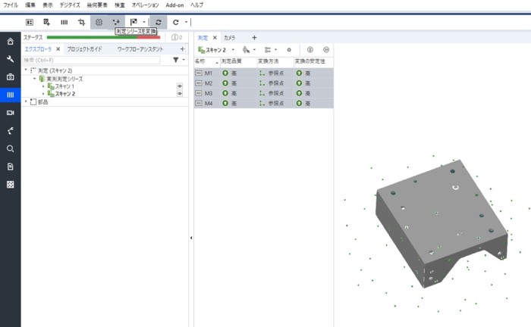Select the エクスプローラ tab

tap(38, 49)
